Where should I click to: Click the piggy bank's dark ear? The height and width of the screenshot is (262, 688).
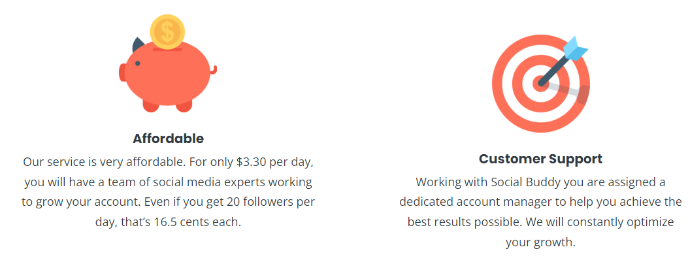pos(138,46)
